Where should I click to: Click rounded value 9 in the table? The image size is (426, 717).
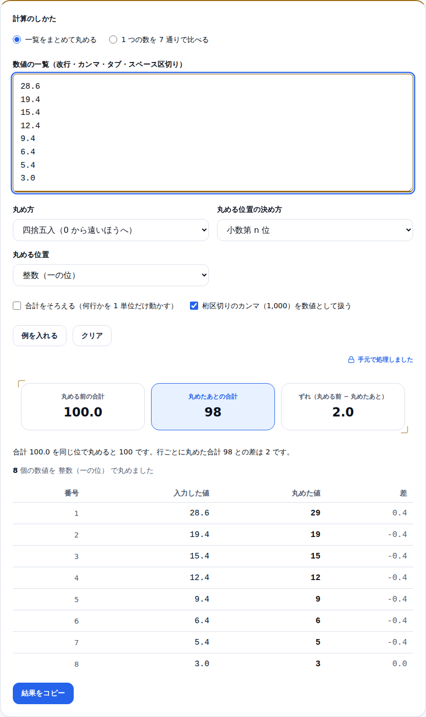coord(318,599)
